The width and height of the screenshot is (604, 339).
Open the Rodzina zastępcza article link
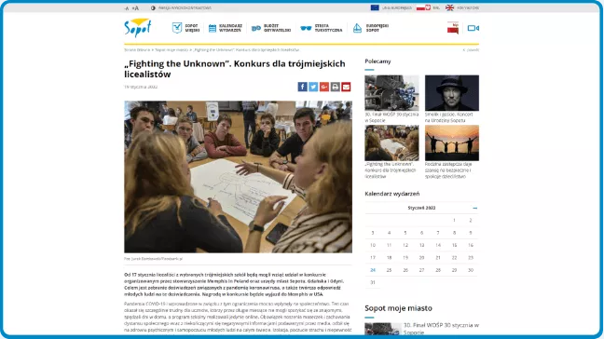(x=448, y=170)
